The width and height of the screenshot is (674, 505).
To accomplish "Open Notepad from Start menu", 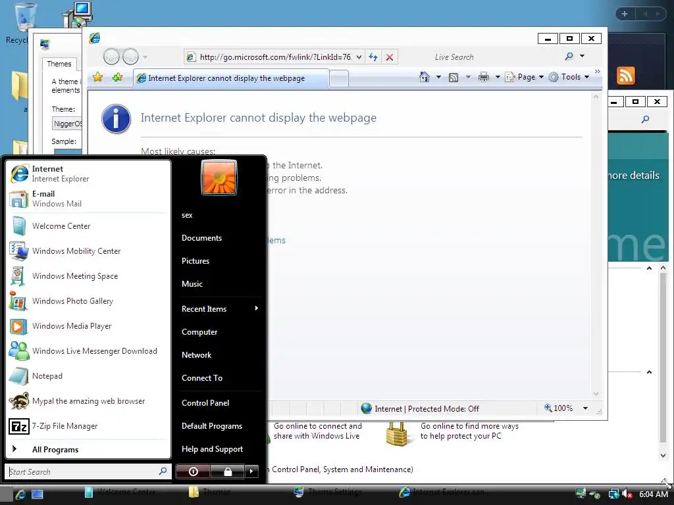I will click(x=88, y=376).
